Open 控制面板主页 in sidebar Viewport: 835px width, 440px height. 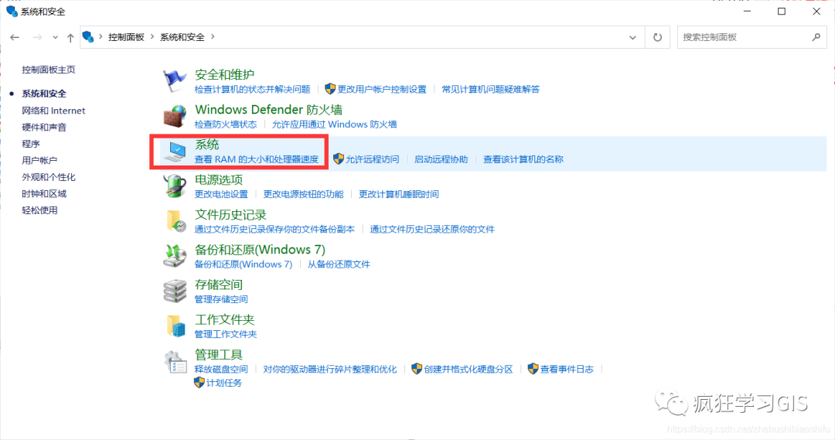pyautogui.click(x=49, y=70)
